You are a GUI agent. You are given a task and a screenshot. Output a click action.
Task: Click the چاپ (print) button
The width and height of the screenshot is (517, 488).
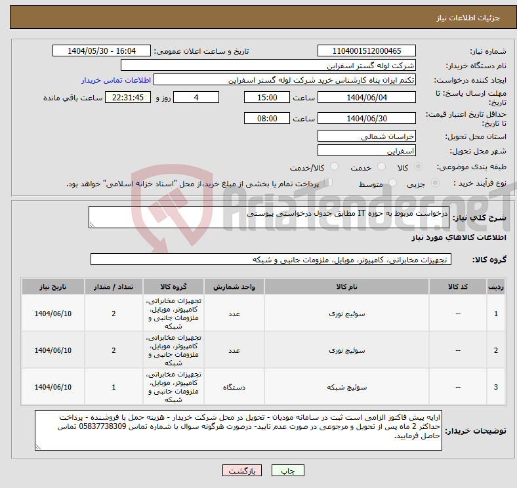287,470
